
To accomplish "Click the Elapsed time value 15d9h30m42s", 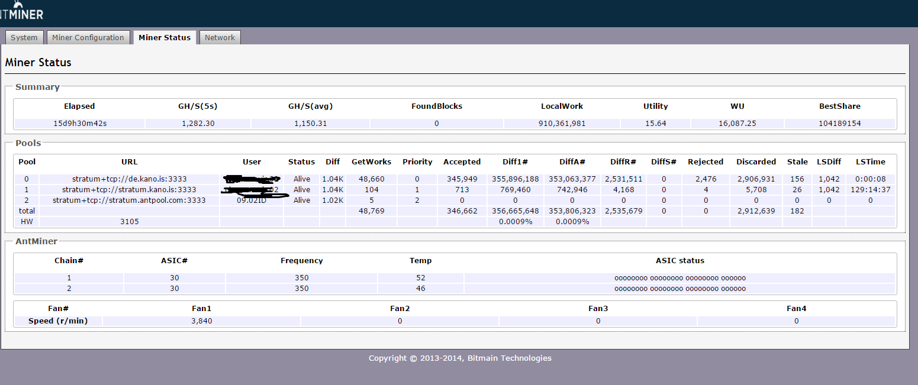I will coord(79,124).
